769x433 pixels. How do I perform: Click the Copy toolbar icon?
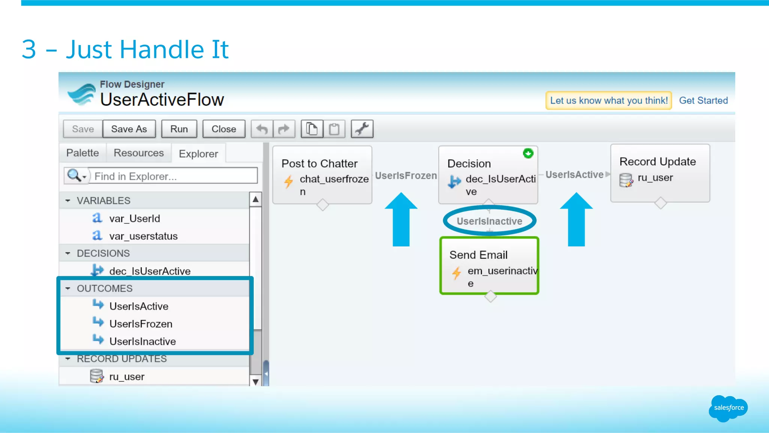pyautogui.click(x=312, y=129)
